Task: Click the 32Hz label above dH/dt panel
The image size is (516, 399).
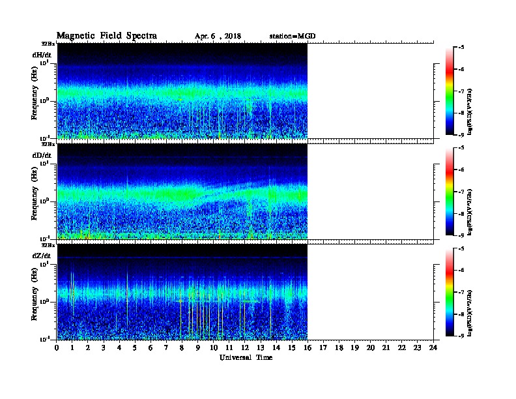Action: click(x=48, y=44)
